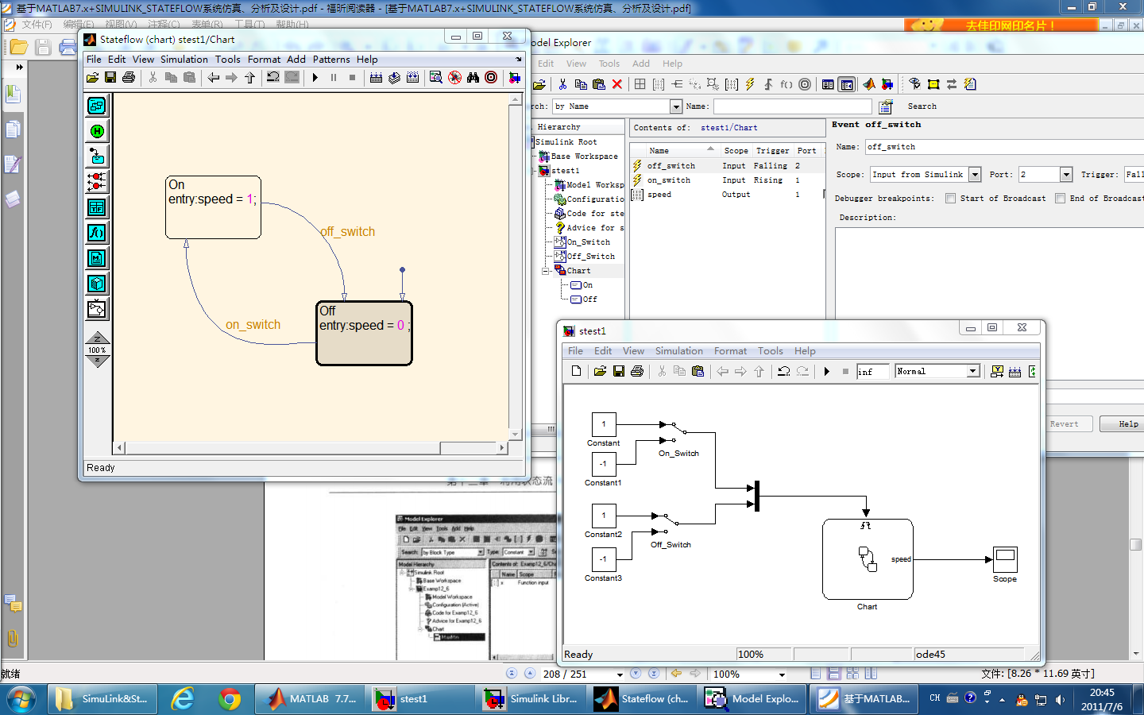
Task: Open the Scope dropdown Input from Simulink
Action: tap(975, 175)
